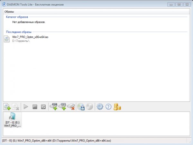Click the gold coins upgrade icon
Screen dimensions: 193x145
(x=117, y=107)
